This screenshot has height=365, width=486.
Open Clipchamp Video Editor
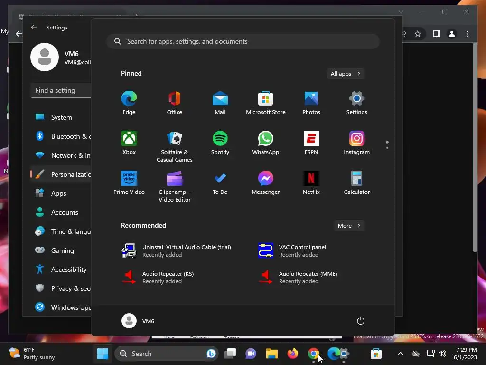tap(175, 186)
